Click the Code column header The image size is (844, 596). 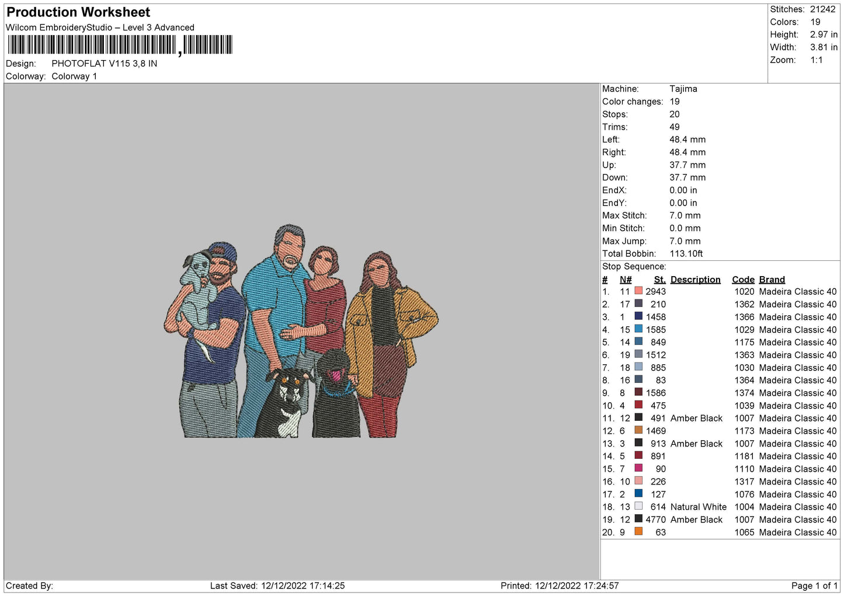coord(743,280)
